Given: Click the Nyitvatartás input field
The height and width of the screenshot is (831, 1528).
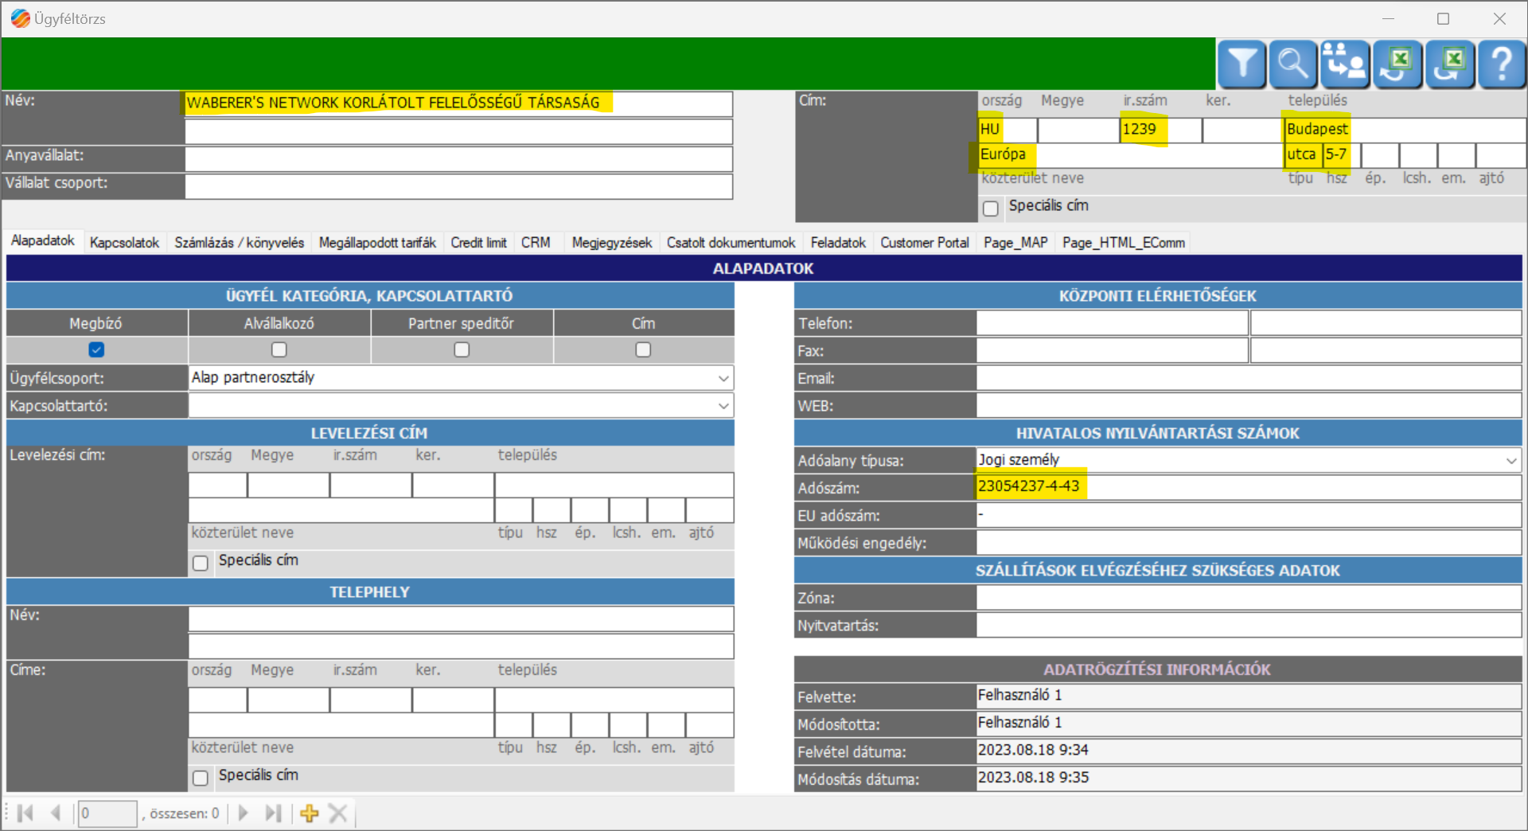Looking at the screenshot, I should tap(1249, 625).
